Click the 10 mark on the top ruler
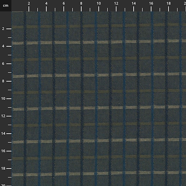 tap(98, 3)
